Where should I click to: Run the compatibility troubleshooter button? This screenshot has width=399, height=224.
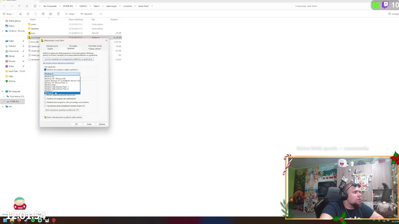pyautogui.click(x=68, y=59)
